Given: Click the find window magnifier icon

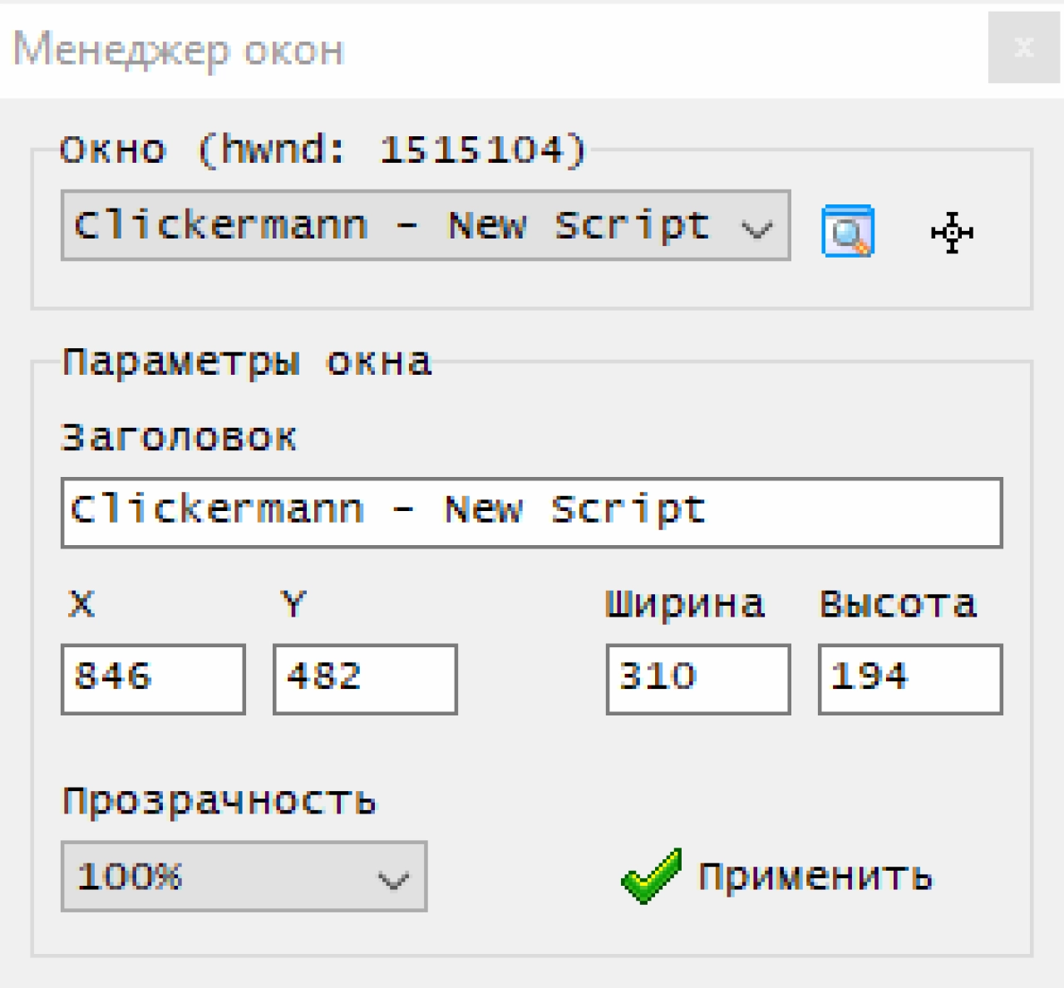Looking at the screenshot, I should click(x=848, y=231).
